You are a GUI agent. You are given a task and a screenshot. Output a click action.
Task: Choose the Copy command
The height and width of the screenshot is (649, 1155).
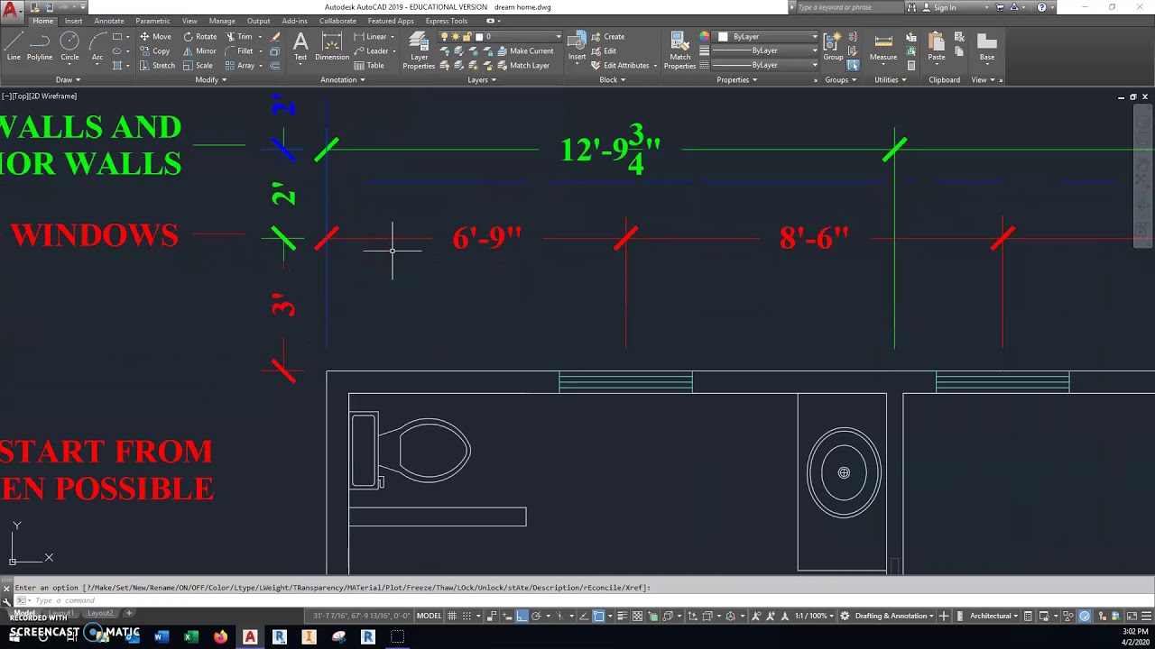click(x=155, y=51)
